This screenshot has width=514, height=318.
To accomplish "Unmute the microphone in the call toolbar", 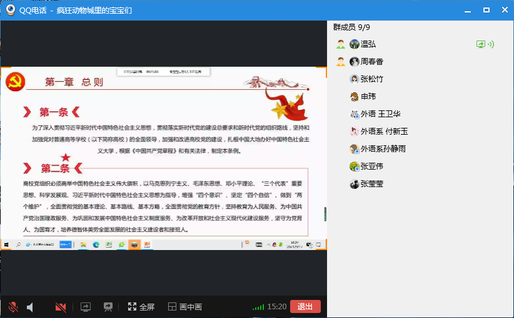I will point(13,307).
